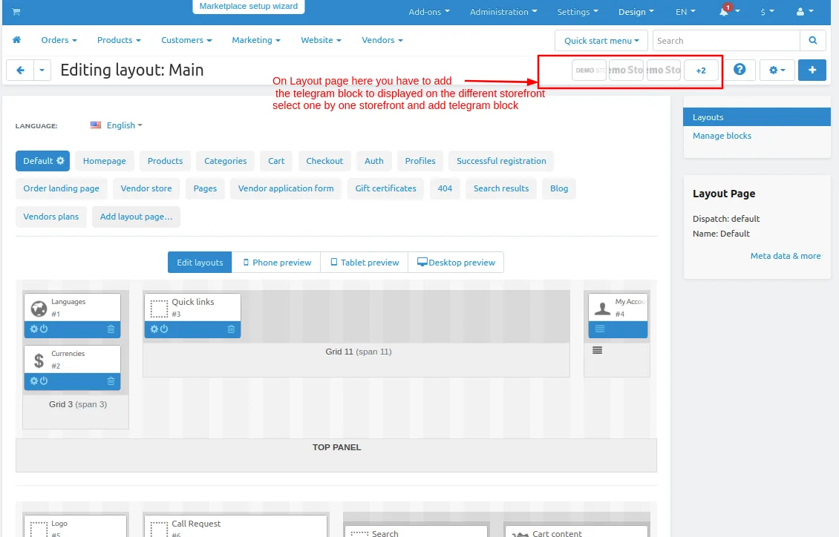Open the Products menu
The image size is (839, 537).
pos(119,40)
